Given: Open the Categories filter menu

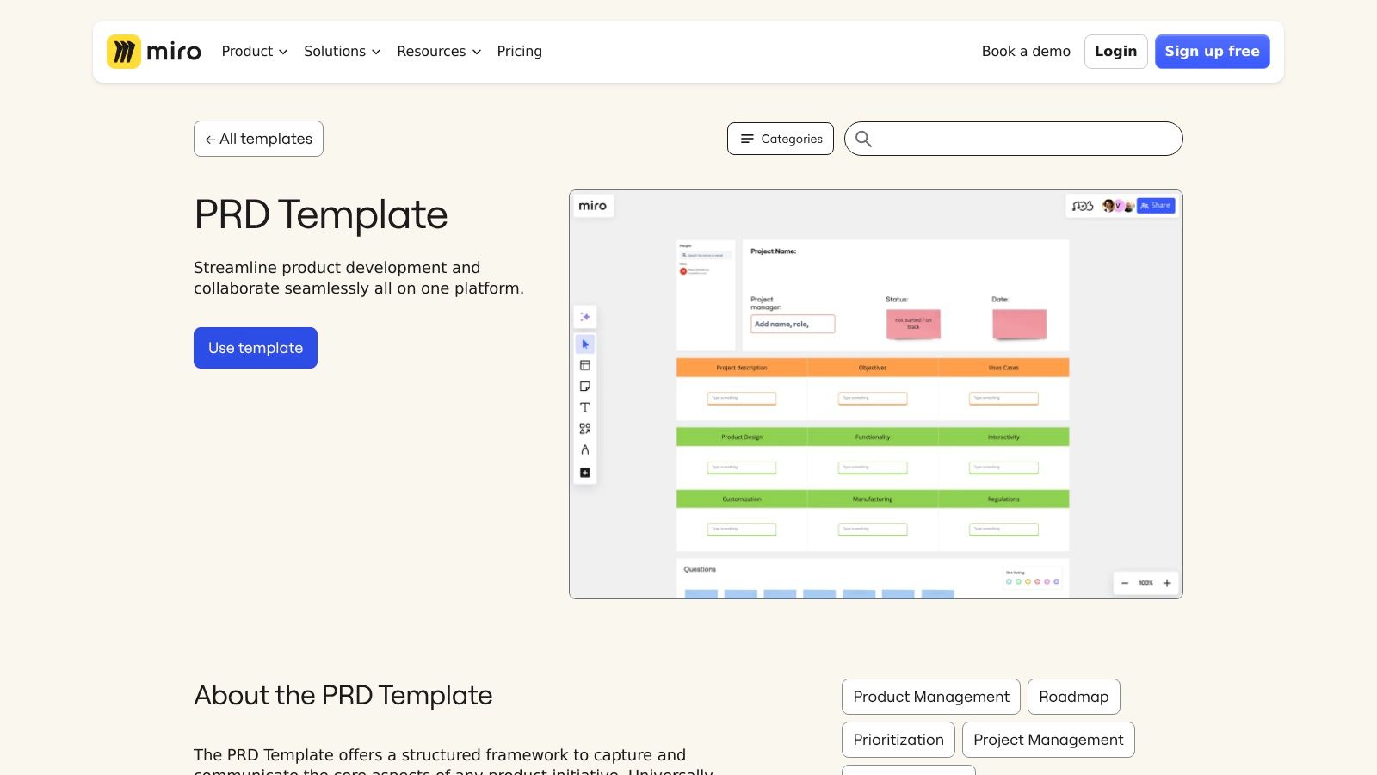Looking at the screenshot, I should 781,139.
